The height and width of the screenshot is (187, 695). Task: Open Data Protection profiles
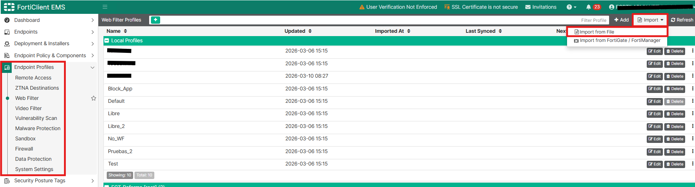coord(33,159)
